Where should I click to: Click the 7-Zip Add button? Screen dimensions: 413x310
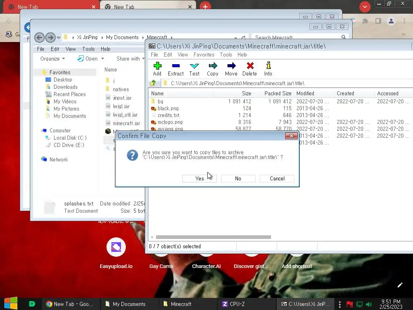click(x=157, y=69)
